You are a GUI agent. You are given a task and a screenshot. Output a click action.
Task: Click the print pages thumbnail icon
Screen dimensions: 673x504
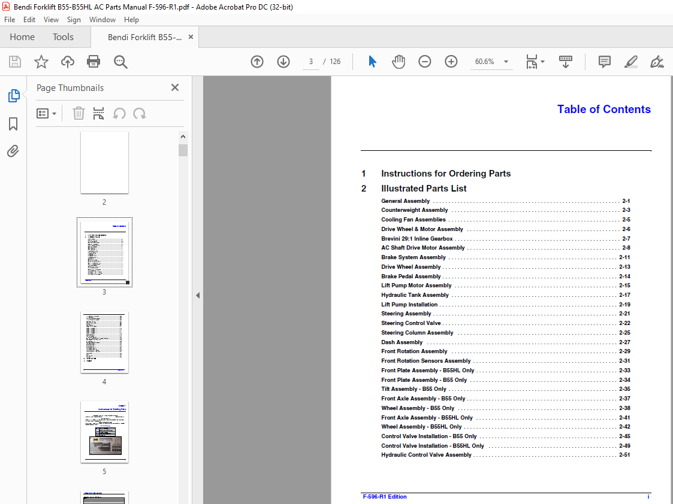point(99,114)
